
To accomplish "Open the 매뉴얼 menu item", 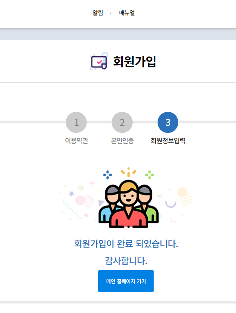I will click(x=127, y=13).
